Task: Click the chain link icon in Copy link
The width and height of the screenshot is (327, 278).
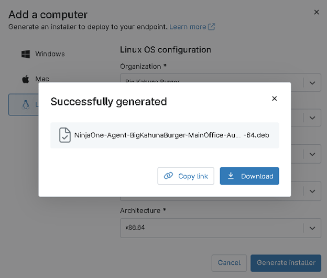Action: click(168, 176)
